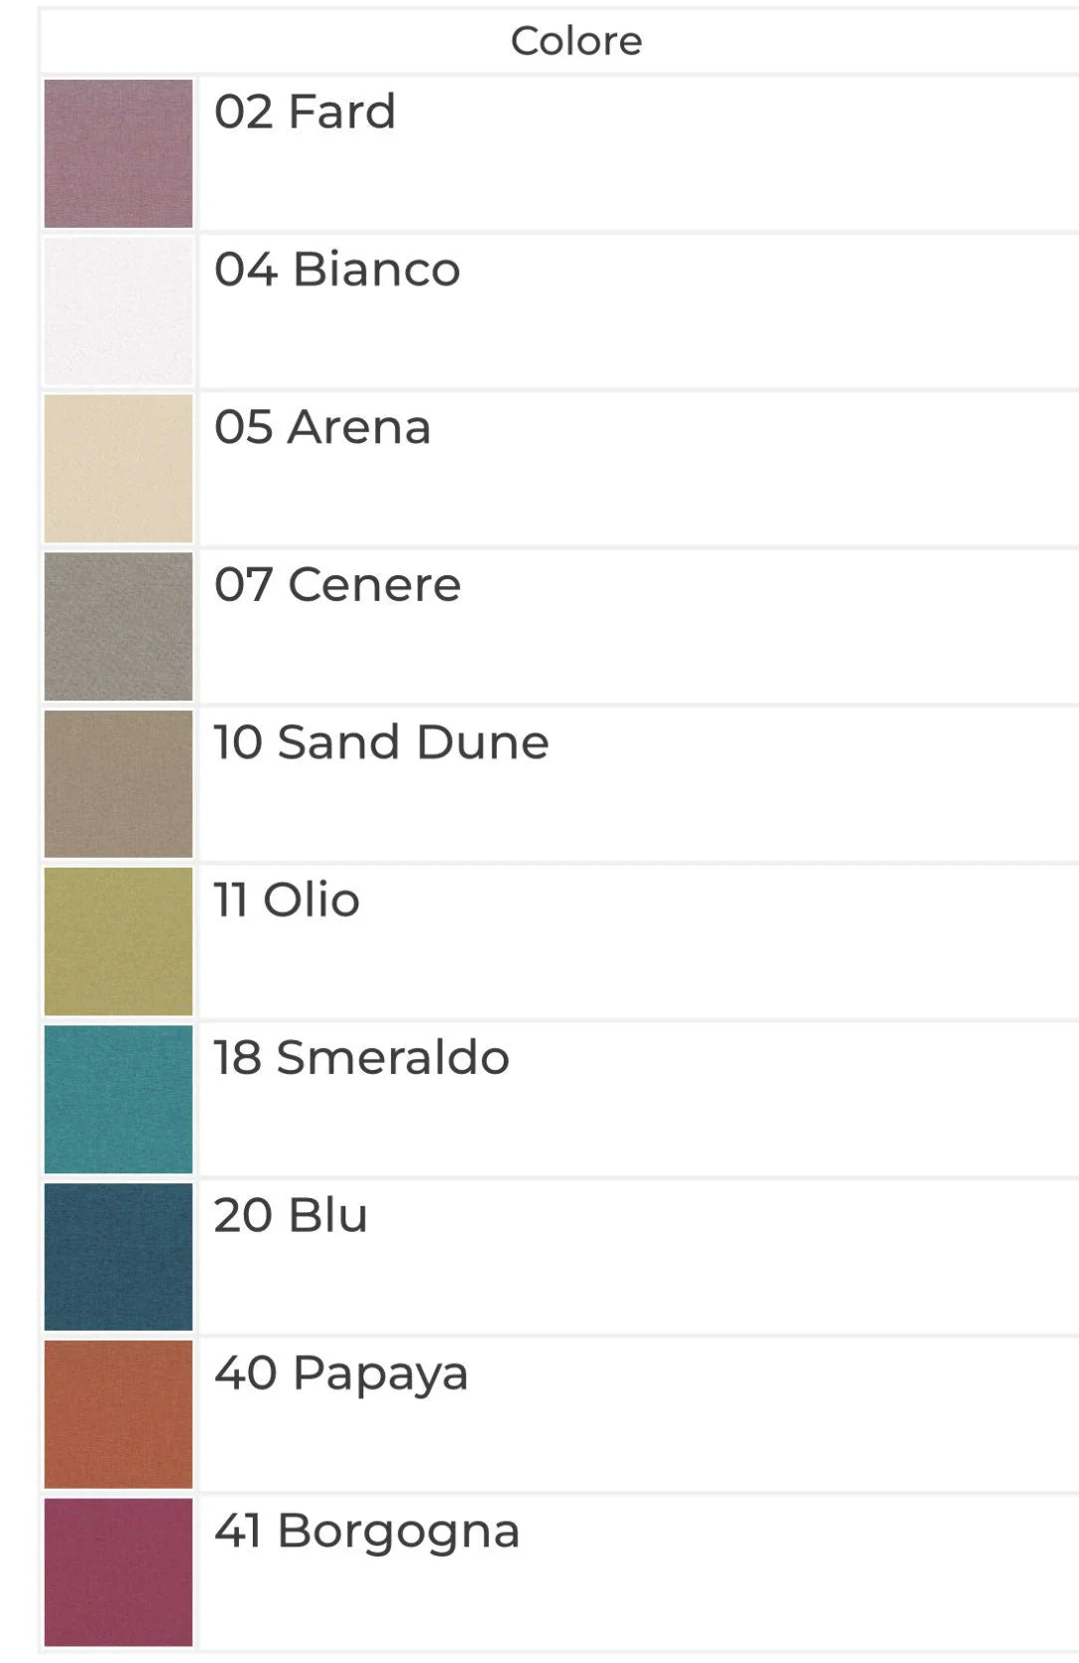The height and width of the screenshot is (1663, 1079).
Task: Click the 07 Cenere grey swatch
Action: pos(118,626)
